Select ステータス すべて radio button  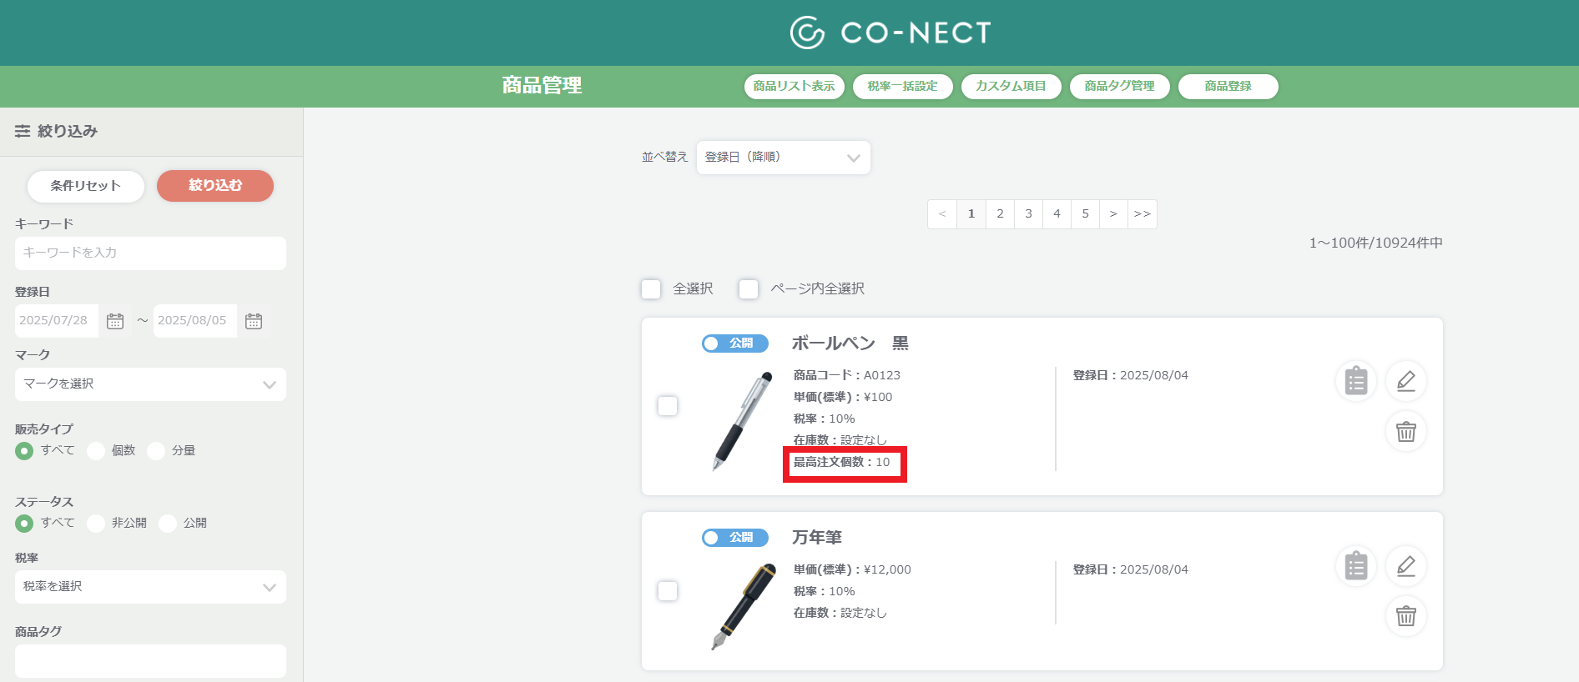coord(24,524)
